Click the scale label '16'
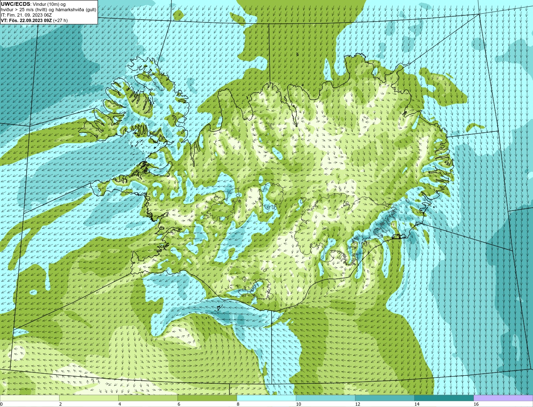Screen dimensions: 533x407 pos(476,404)
